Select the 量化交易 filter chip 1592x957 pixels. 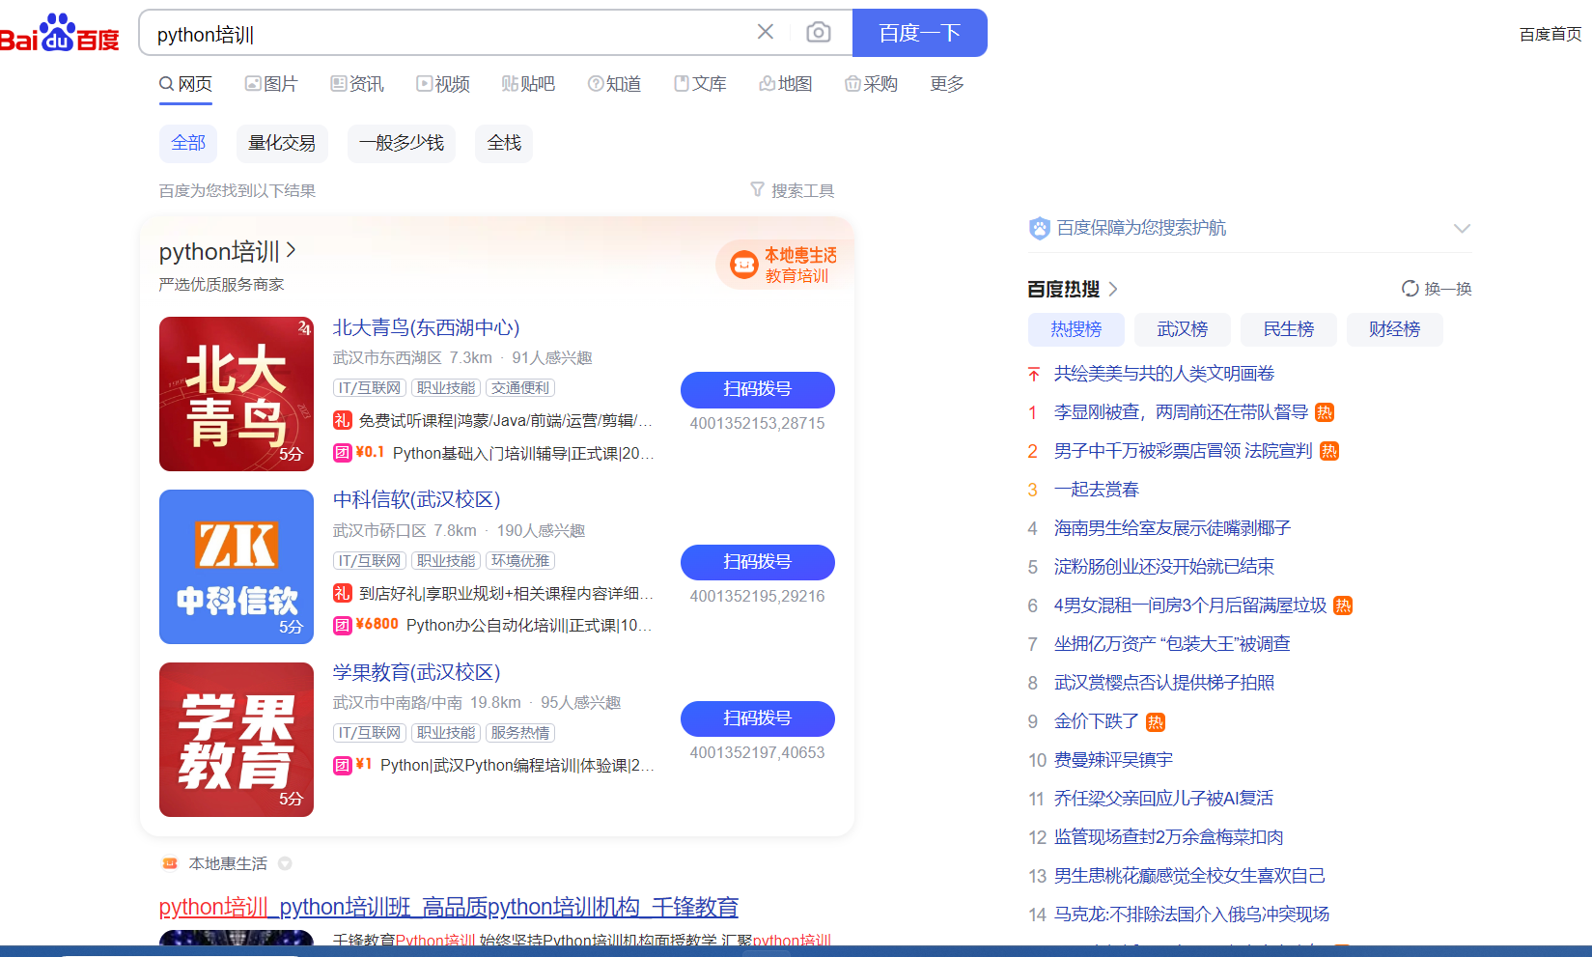282,143
